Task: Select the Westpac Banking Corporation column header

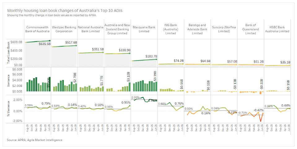Action: [64, 29]
